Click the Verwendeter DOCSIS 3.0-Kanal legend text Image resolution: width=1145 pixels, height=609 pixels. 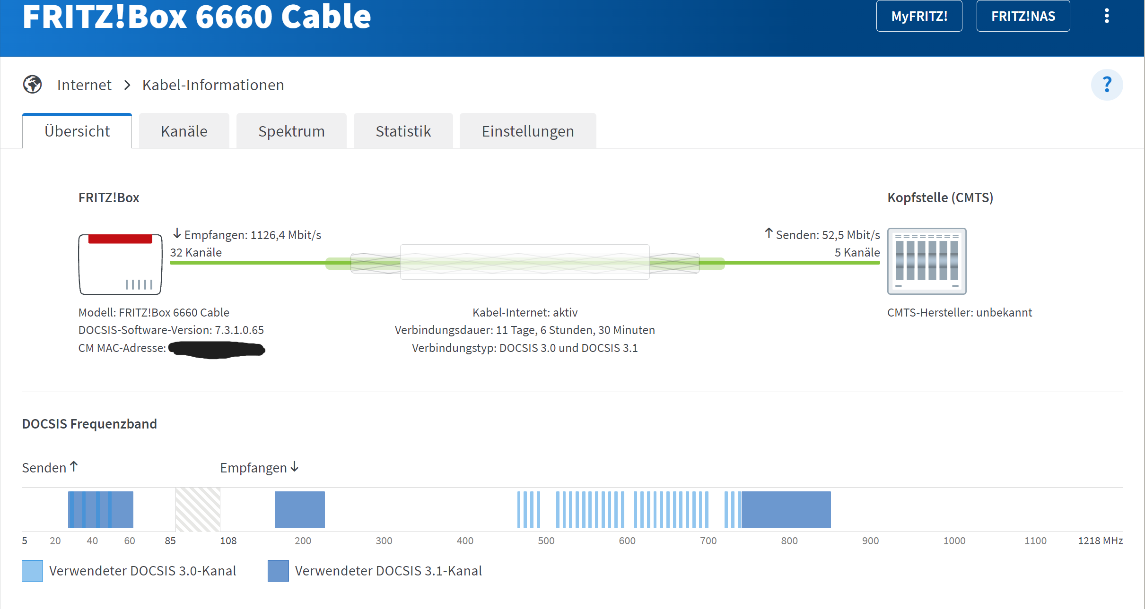point(142,571)
